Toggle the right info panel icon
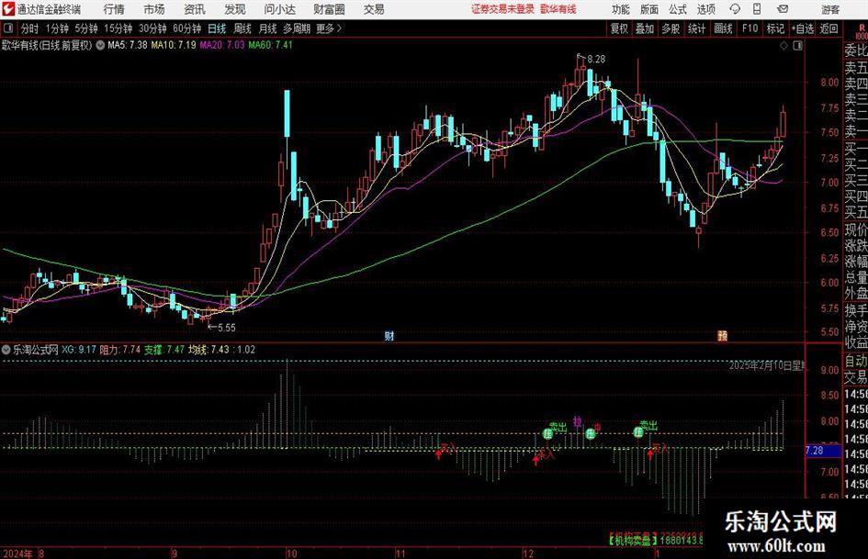868x559 pixels. [797, 46]
